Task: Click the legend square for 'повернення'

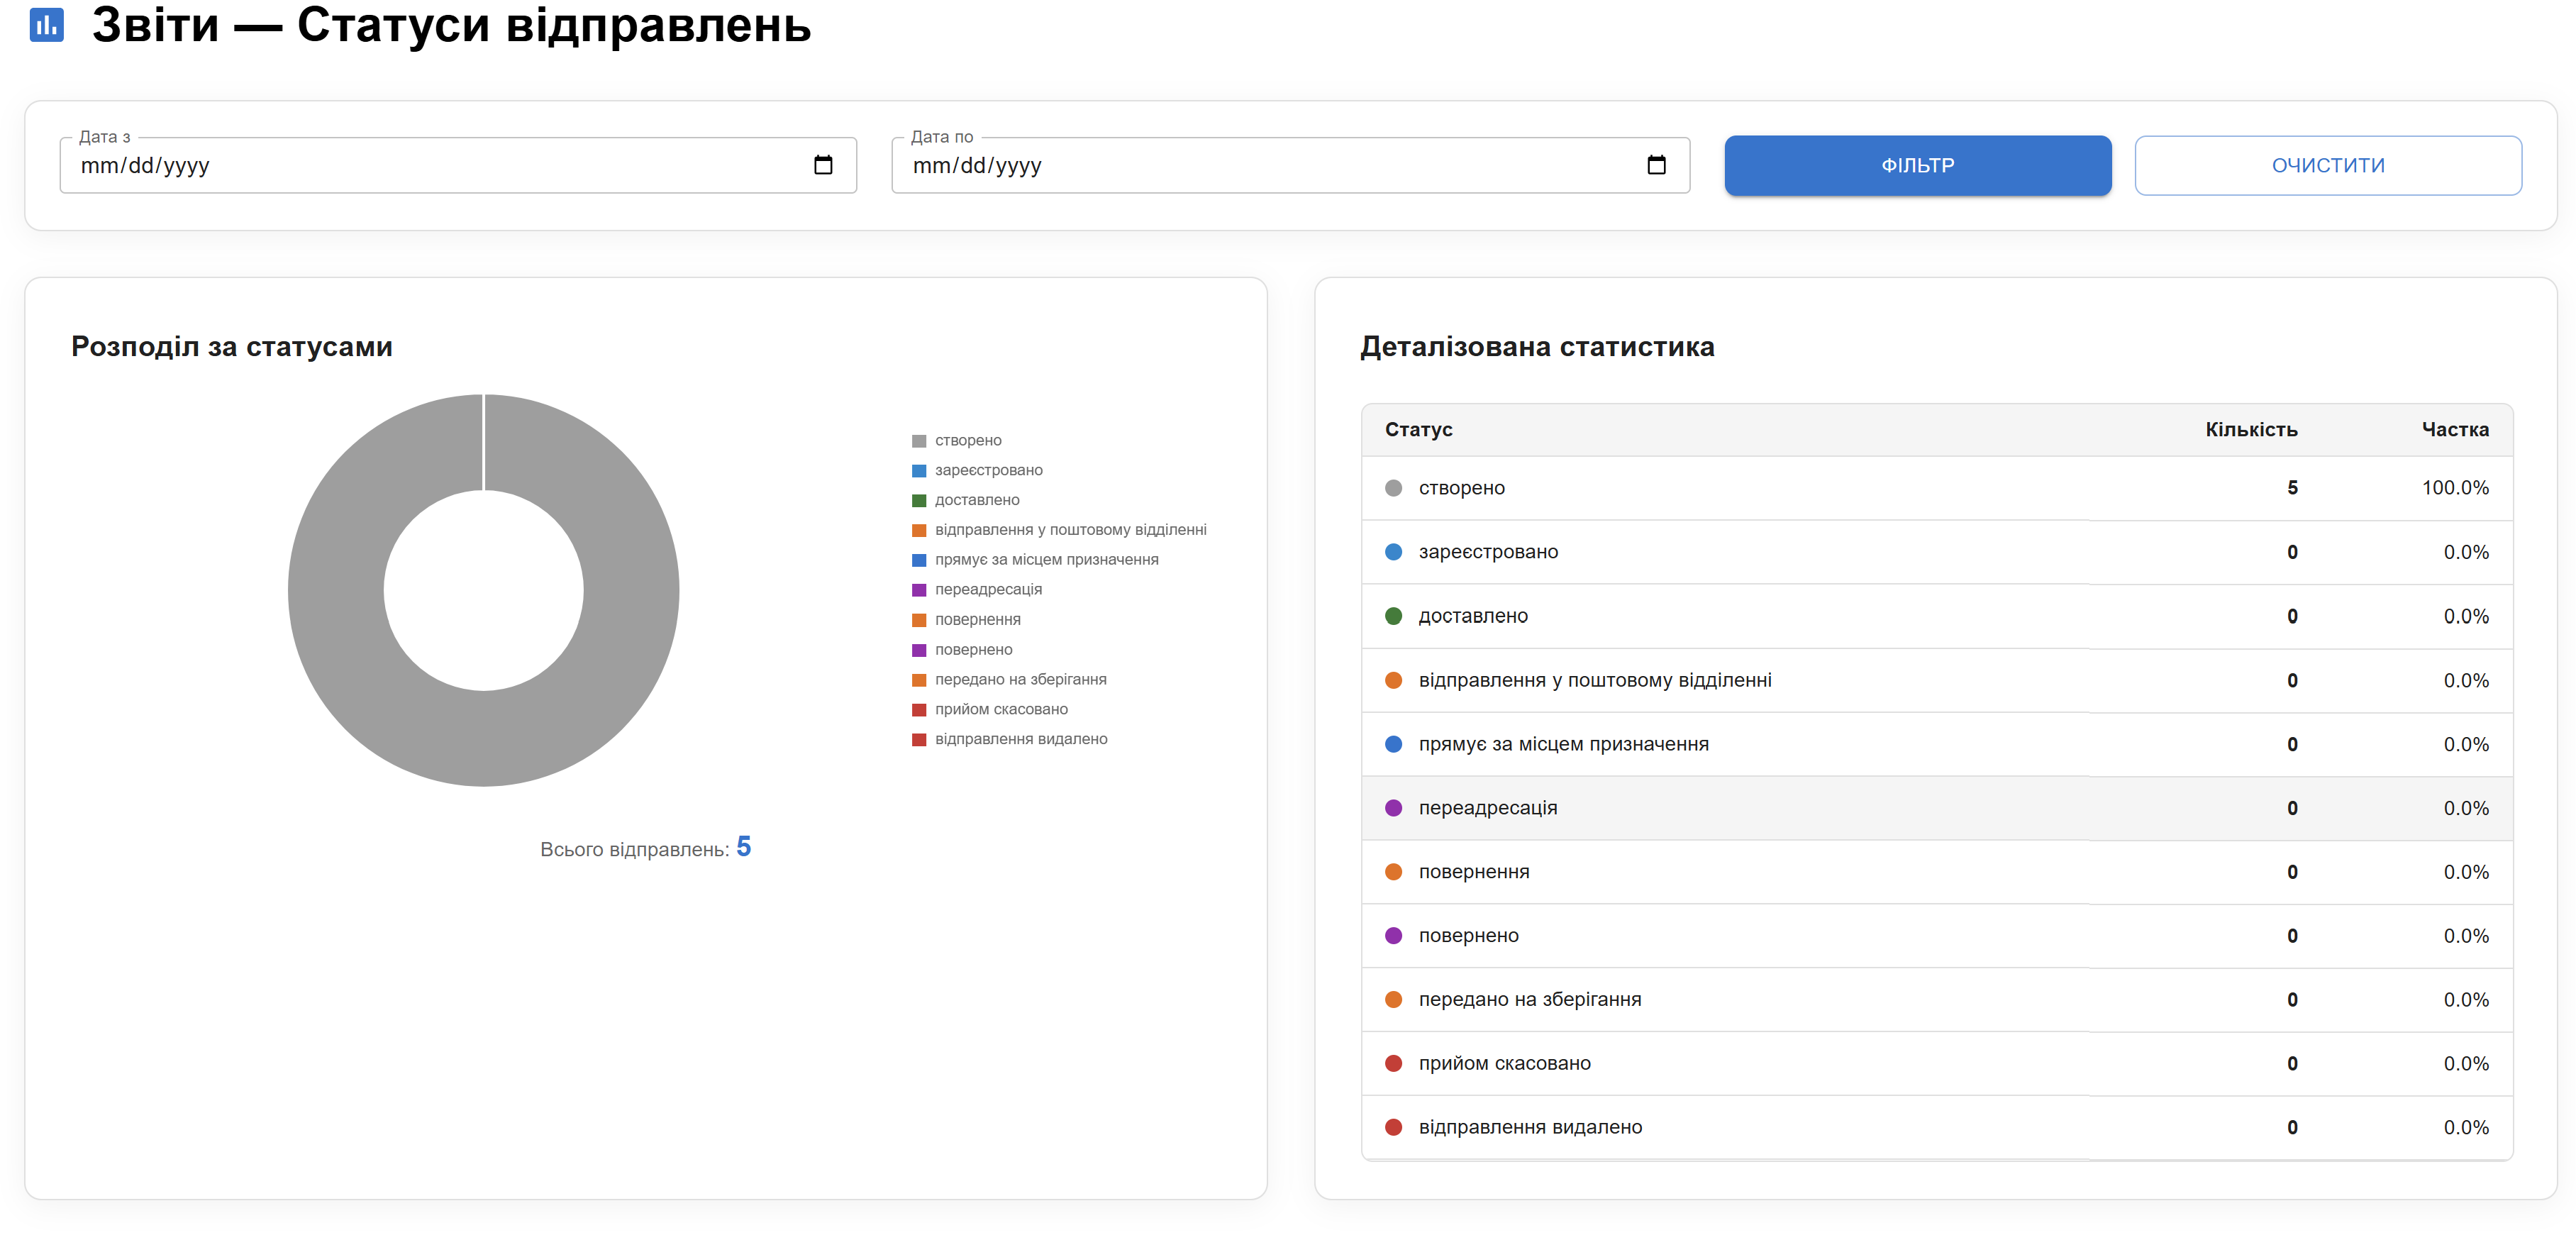Action: point(919,620)
